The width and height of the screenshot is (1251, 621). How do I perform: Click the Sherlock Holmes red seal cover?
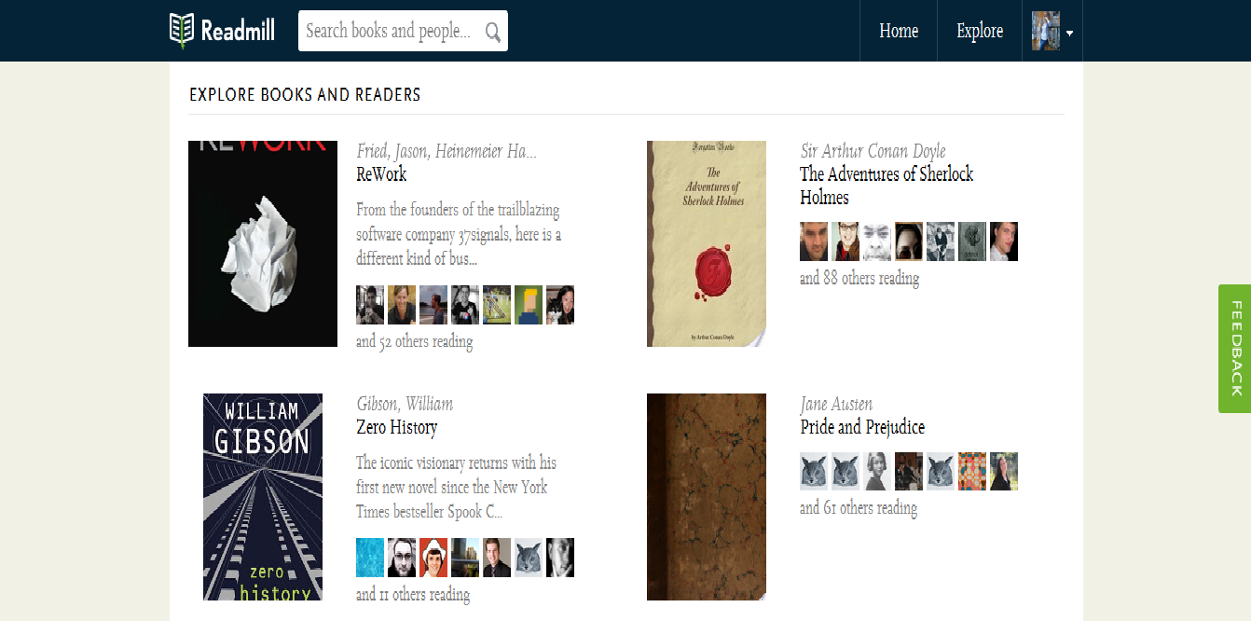(x=707, y=244)
